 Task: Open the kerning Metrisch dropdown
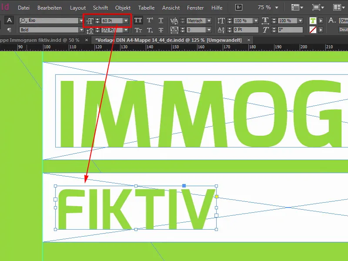point(209,20)
